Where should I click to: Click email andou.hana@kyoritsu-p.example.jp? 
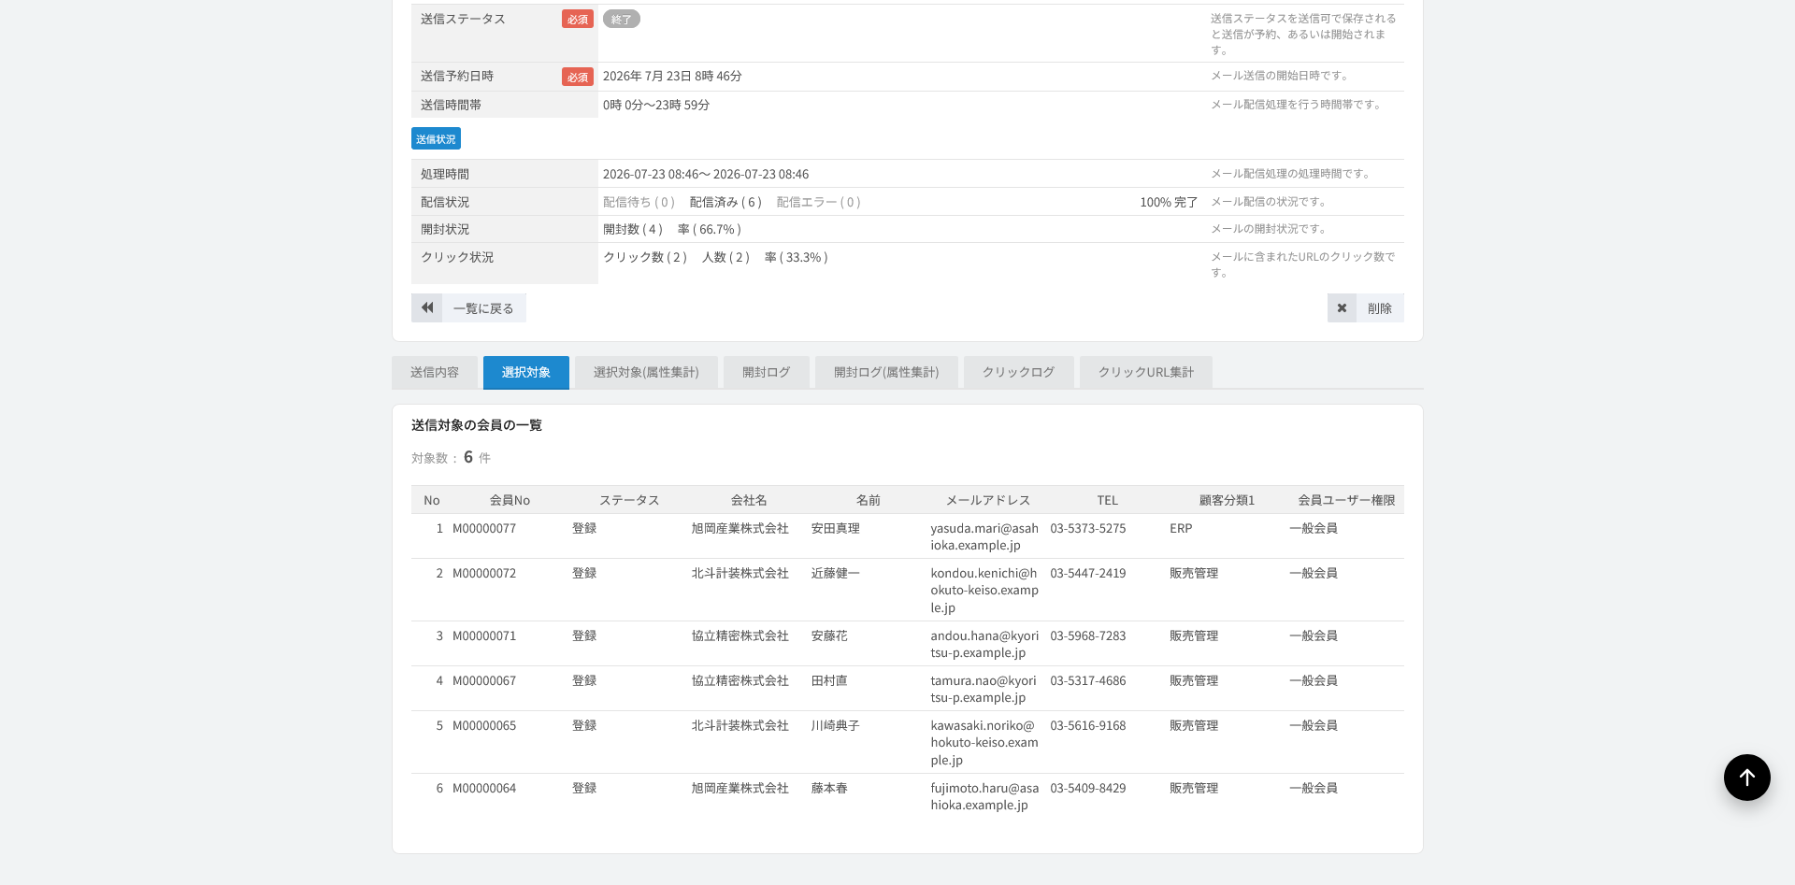[x=984, y=644]
